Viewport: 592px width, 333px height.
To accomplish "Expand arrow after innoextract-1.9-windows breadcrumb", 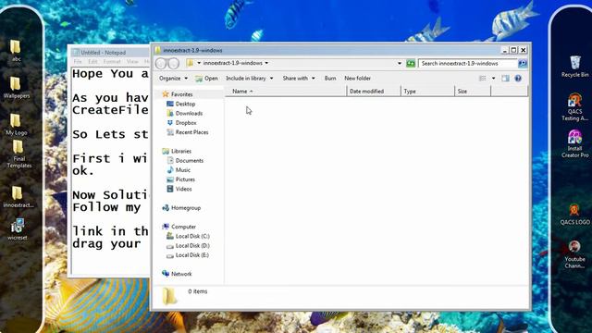I will pos(266,63).
